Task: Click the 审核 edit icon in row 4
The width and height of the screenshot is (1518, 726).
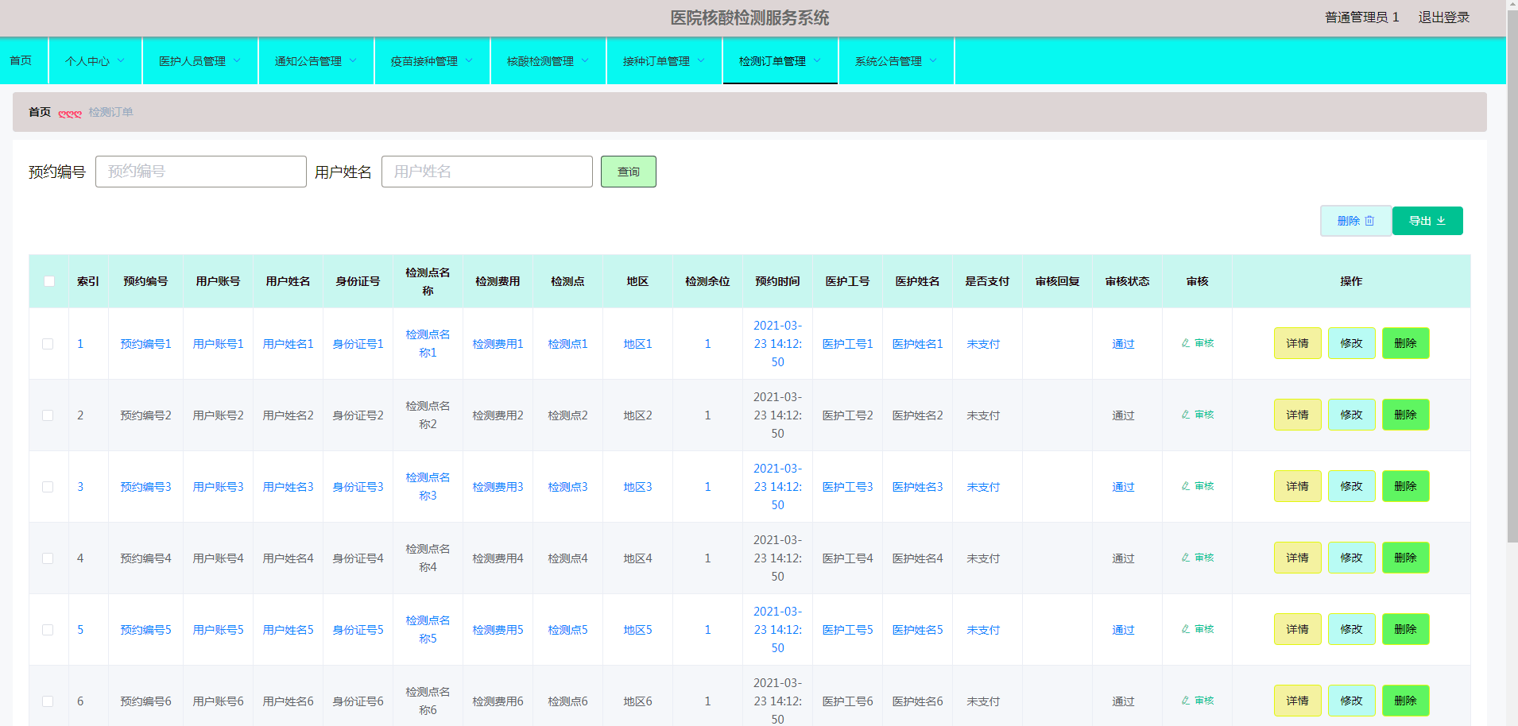Action: point(1186,558)
